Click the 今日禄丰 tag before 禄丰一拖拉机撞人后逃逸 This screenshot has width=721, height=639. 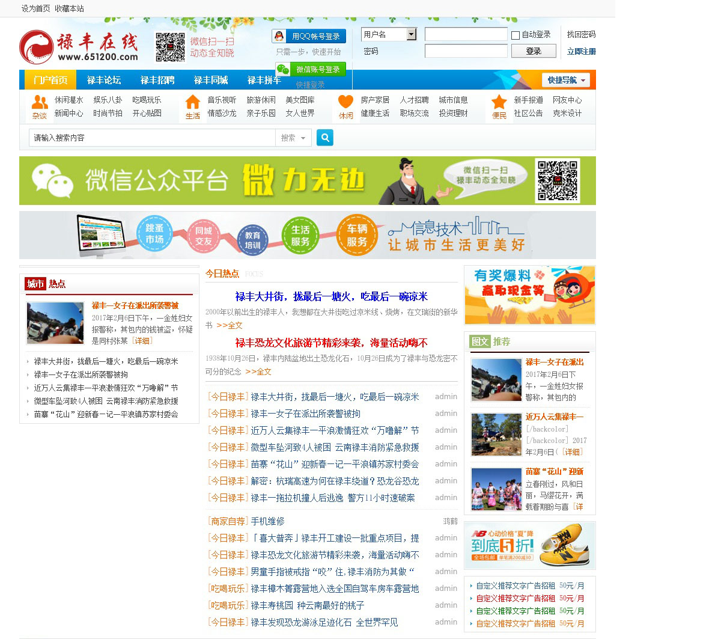click(x=228, y=498)
